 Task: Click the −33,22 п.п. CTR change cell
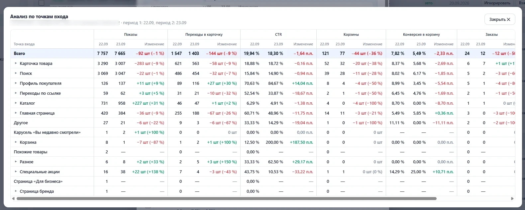pos(303,172)
